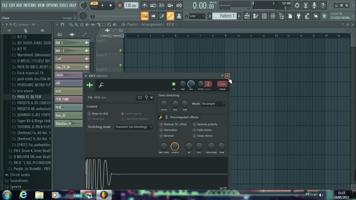The image size is (356, 200).
Task: Open the TOOLS menu
Action: point(63,5)
